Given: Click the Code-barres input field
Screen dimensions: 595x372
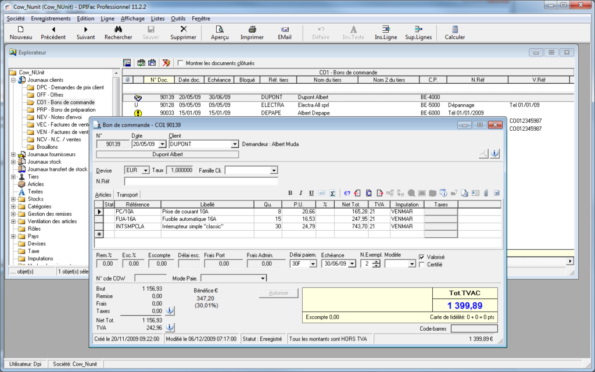Looking at the screenshot, I should [474, 328].
